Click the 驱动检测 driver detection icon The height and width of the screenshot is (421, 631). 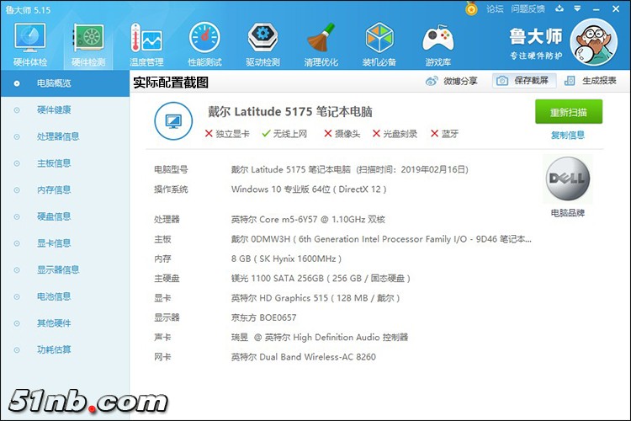pos(262,44)
